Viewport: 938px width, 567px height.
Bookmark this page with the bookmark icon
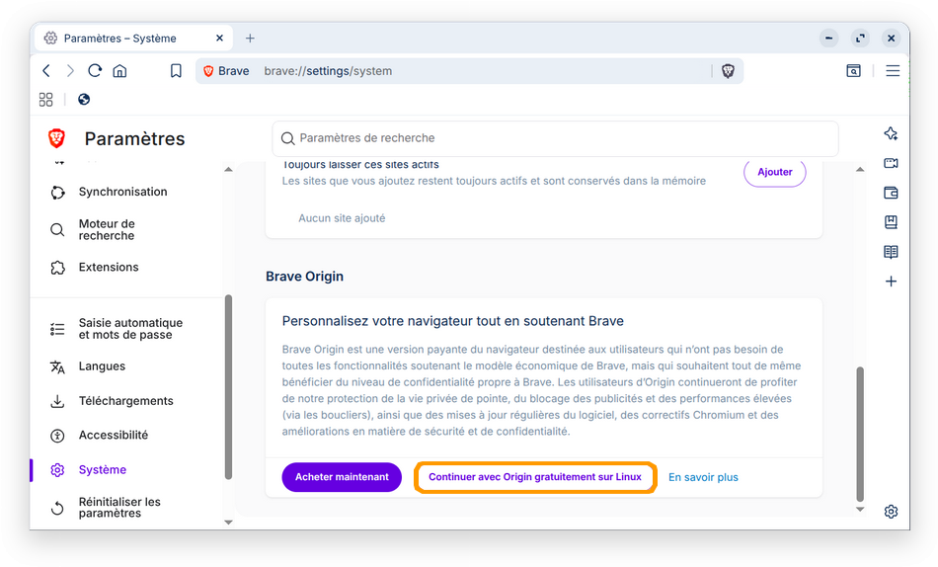176,71
